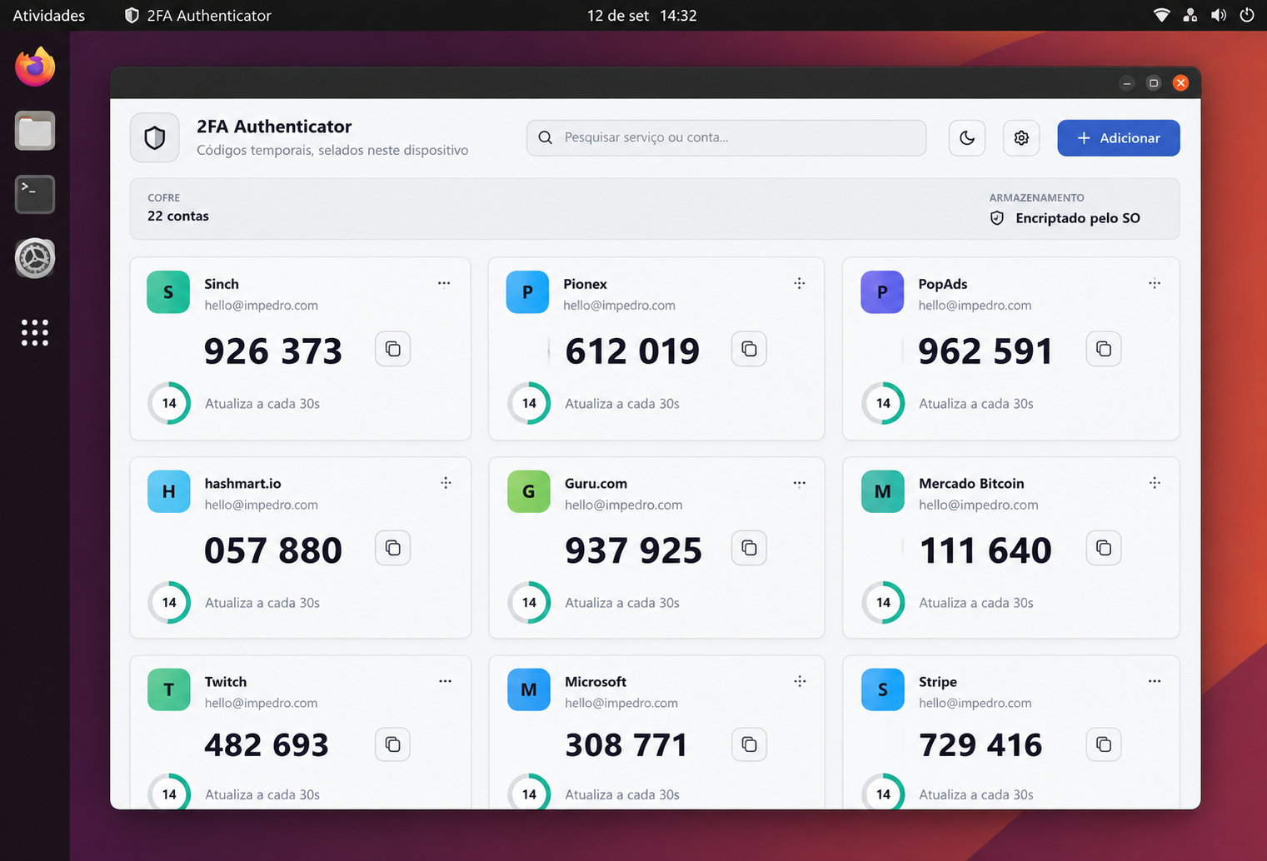Copy the Sinch code 926 373

pyautogui.click(x=393, y=349)
